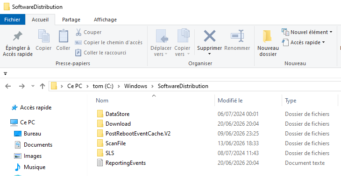Screen dimensions: 341x176
Task: Open the Fichier menu tab
Action: (13, 20)
